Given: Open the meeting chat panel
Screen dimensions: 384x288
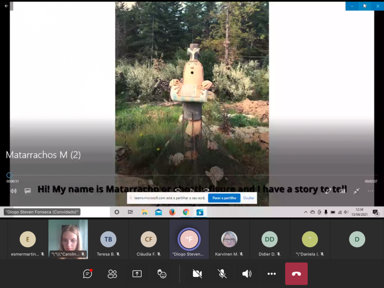Looking at the screenshot, I should 87,274.
